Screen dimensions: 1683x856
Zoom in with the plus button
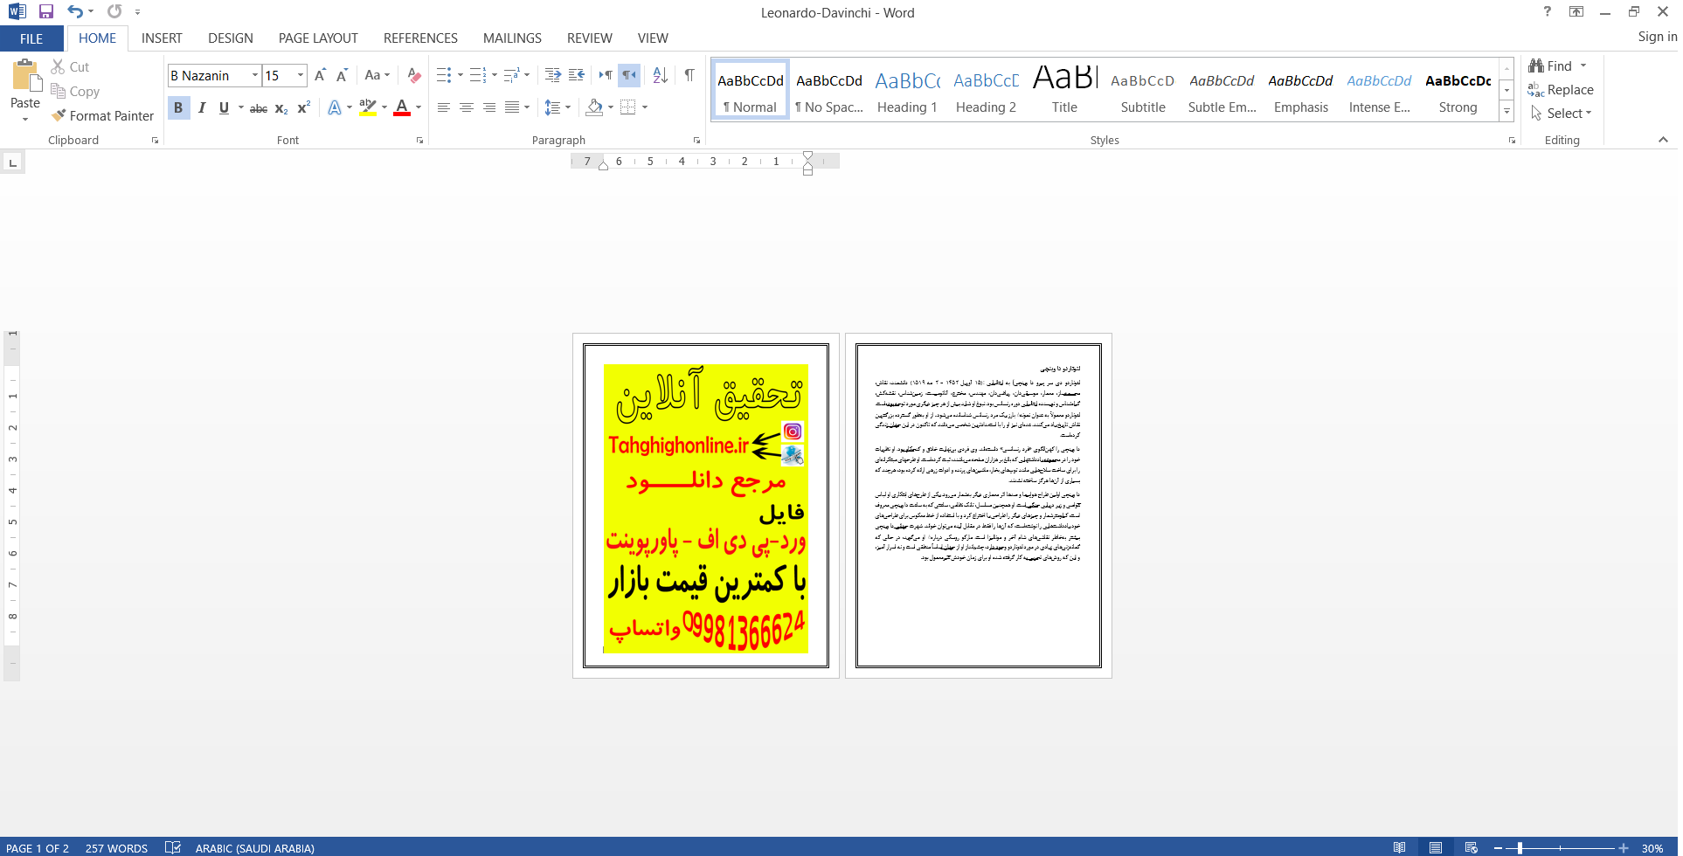pos(1624,848)
